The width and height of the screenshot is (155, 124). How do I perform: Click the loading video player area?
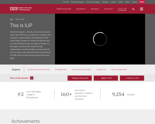[100, 39]
